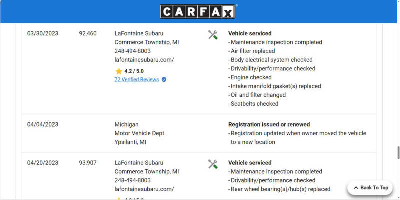Click the CARFAX logo in the header
The width and height of the screenshot is (400, 200).
pos(198,12)
